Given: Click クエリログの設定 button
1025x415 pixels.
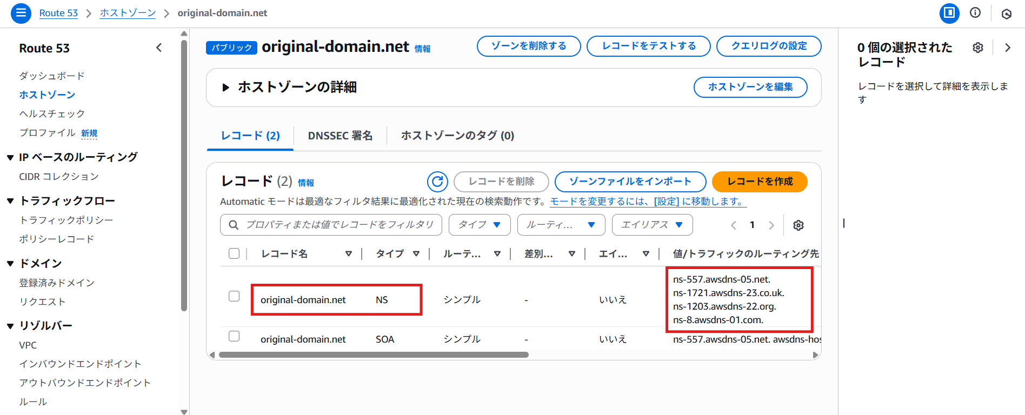Looking at the screenshot, I should 769,46.
